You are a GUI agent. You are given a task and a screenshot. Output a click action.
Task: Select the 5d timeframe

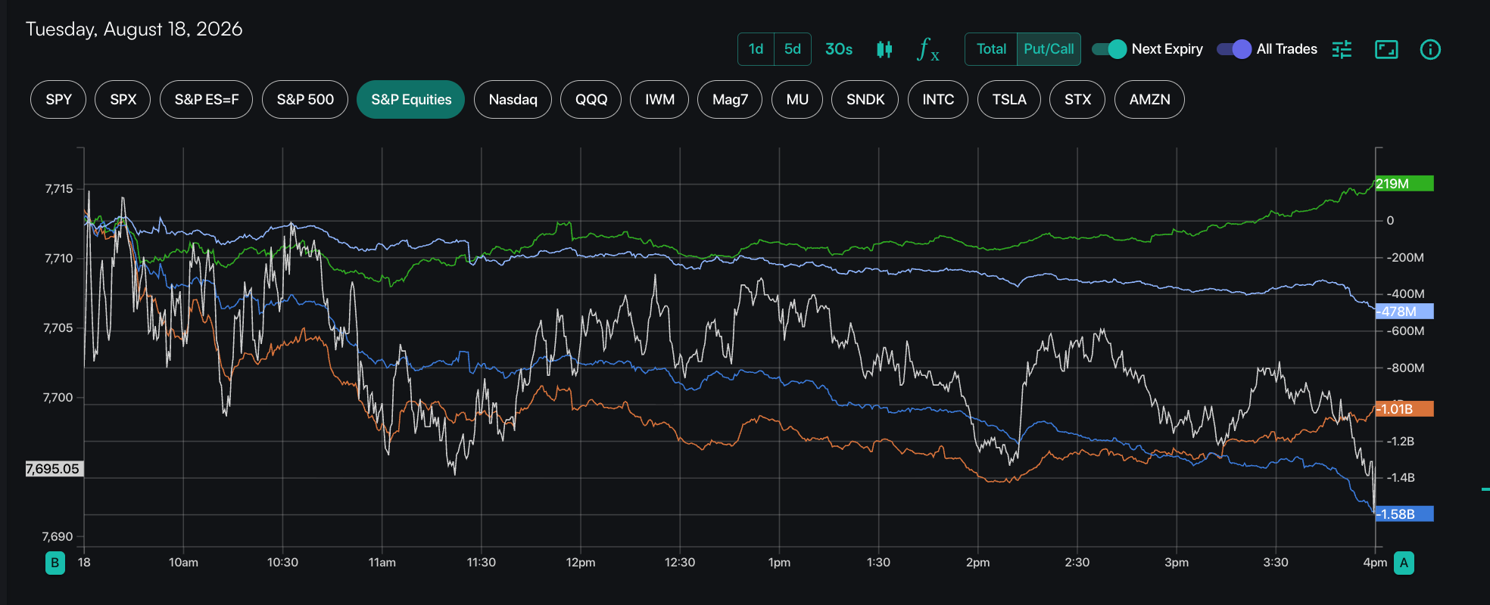click(x=793, y=49)
